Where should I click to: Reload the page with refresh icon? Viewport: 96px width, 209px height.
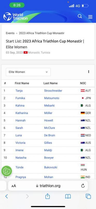tap(83, 186)
